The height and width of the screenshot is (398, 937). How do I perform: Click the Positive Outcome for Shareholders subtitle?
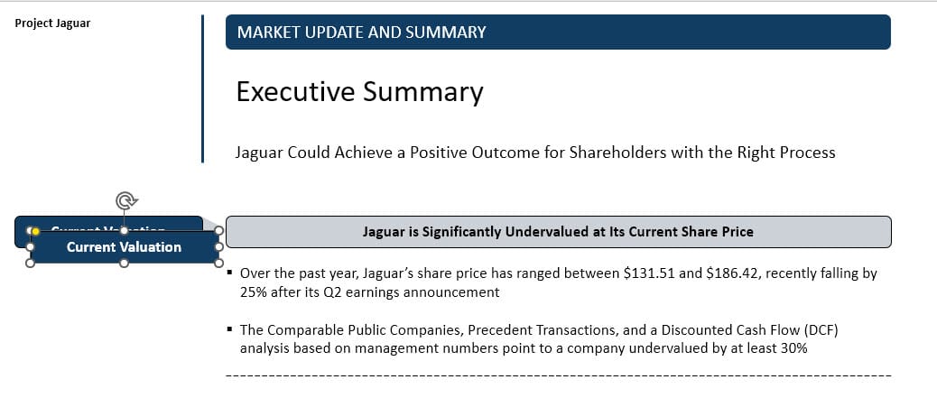534,153
